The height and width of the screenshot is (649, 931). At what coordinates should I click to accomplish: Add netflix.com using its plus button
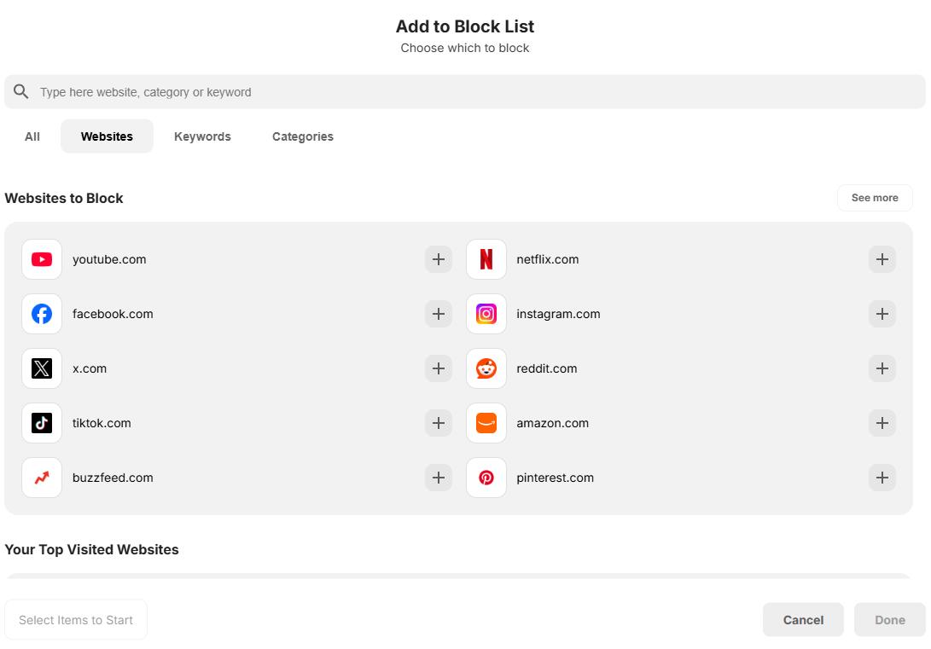[x=882, y=259]
